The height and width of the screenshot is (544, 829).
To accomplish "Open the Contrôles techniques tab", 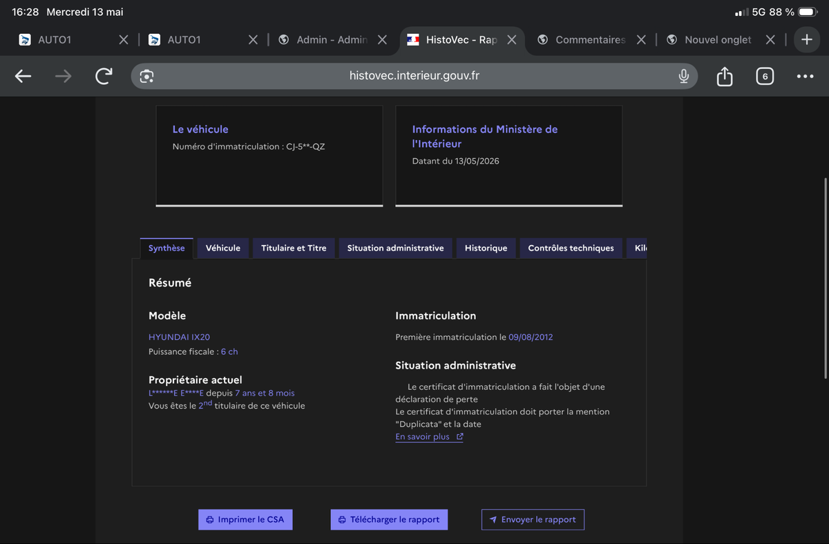I will click(571, 248).
